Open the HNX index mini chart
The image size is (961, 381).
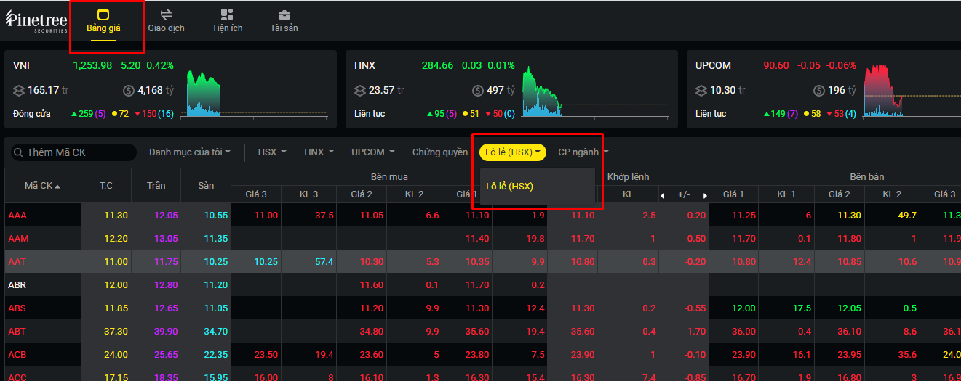(542, 93)
